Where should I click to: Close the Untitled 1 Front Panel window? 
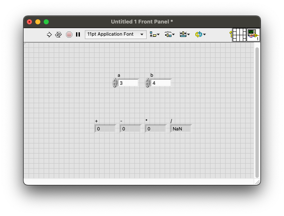click(x=29, y=22)
